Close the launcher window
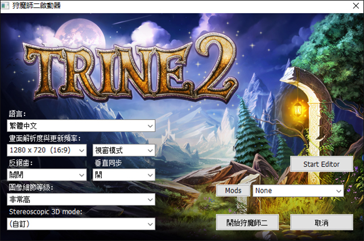Screen dimensions: 364x241 pyautogui.click(x=356, y=6)
